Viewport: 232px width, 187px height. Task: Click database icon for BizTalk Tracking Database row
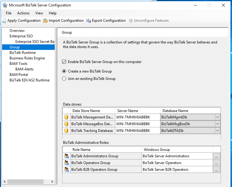click(x=66, y=131)
